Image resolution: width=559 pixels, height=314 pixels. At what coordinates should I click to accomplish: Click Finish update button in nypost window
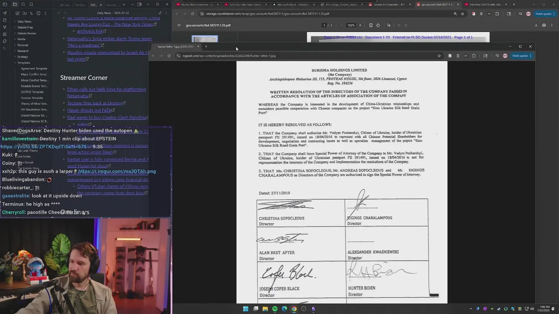[x=522, y=56]
